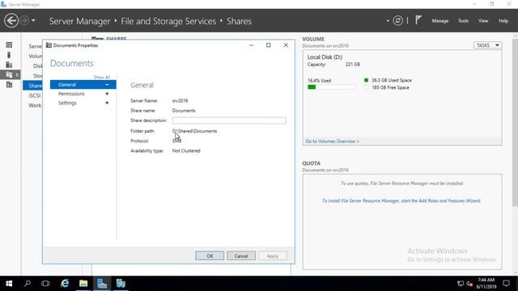Open the Manage menu
Screen dimensions: 518x291
[440, 21]
